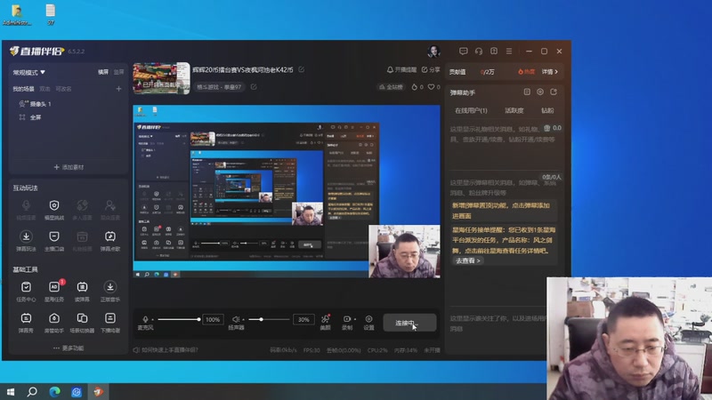
Task: Open the quick start help link
Action: click(x=166, y=350)
